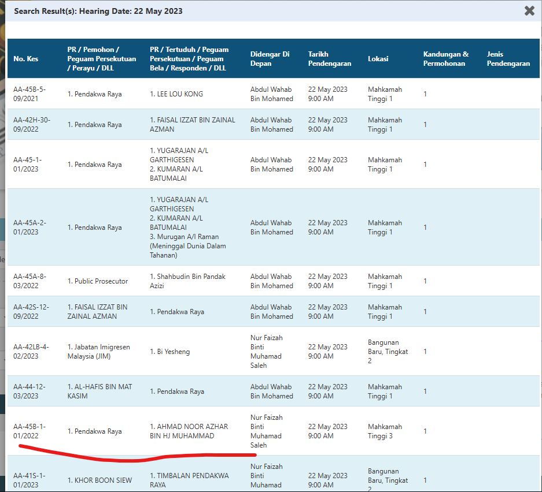This screenshot has height=492, width=542.
Task: Click the Bi Yesheng respondent cell
Action: pos(169,352)
